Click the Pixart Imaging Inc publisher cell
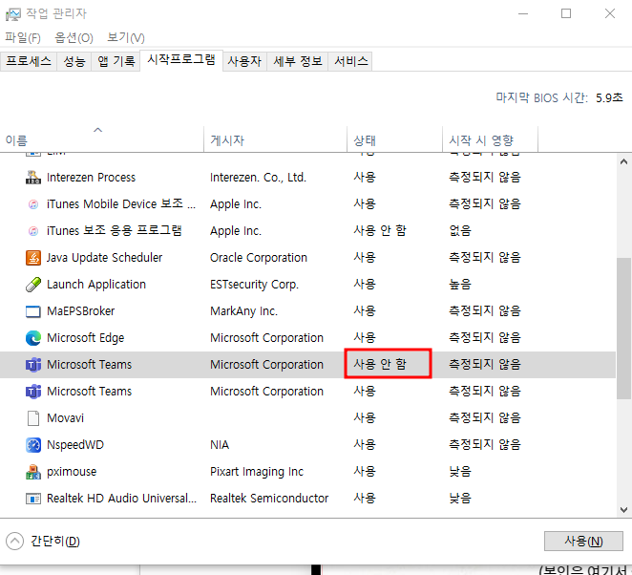This screenshot has width=632, height=575. (x=257, y=472)
